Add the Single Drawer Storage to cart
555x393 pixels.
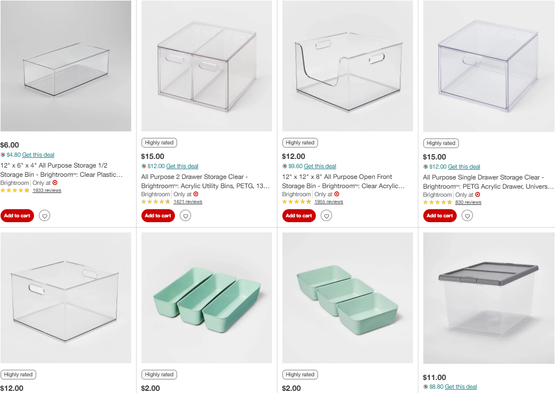pos(439,216)
